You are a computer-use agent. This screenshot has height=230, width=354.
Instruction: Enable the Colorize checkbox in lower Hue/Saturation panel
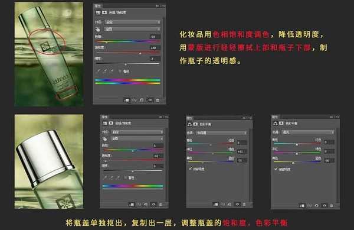click(x=125, y=178)
